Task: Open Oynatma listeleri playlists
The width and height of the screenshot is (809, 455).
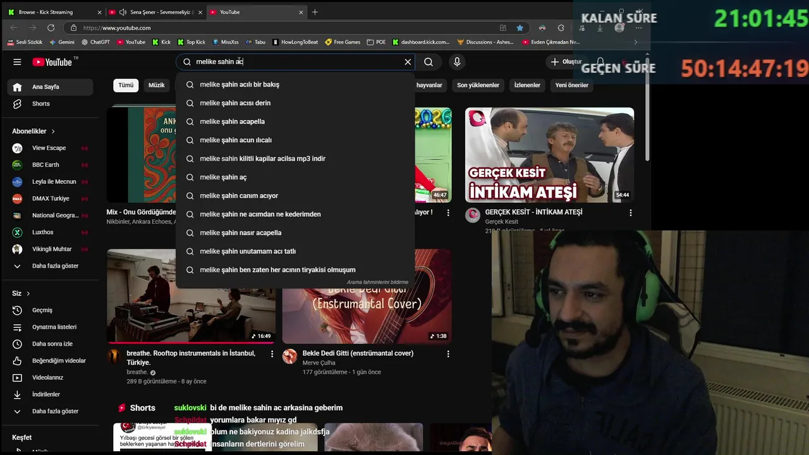Action: pyautogui.click(x=51, y=327)
